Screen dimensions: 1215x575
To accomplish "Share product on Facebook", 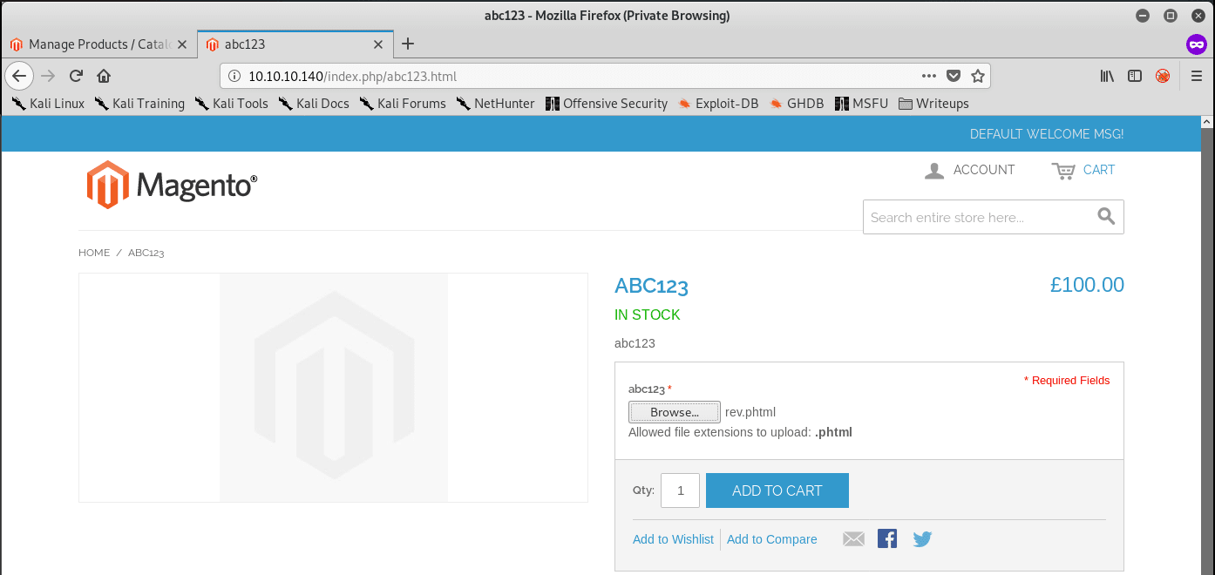I will (887, 539).
